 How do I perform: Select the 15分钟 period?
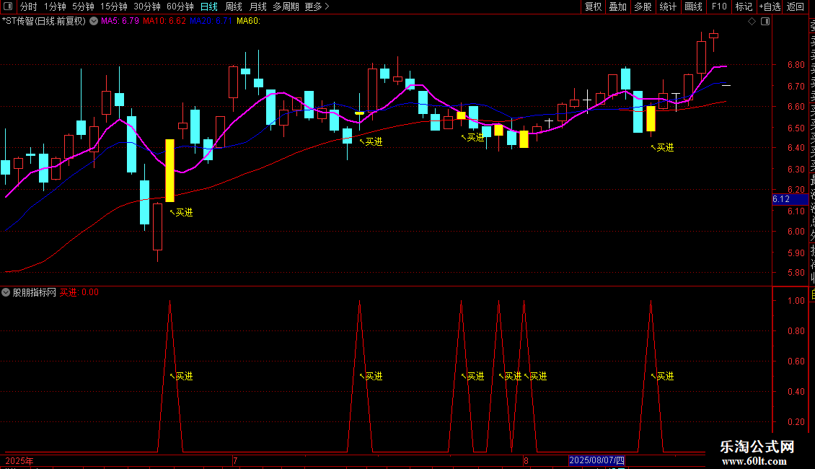tap(114, 6)
